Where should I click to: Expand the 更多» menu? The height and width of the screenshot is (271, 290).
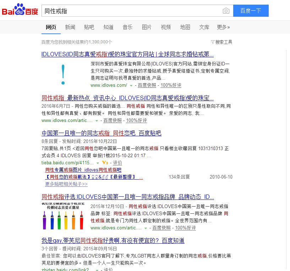pyautogui.click(x=223, y=27)
